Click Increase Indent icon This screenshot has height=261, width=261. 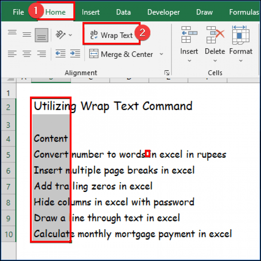tap(75, 54)
